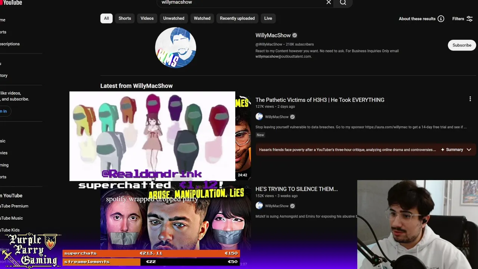Open YouTube Premium in sidebar

pyautogui.click(x=14, y=206)
